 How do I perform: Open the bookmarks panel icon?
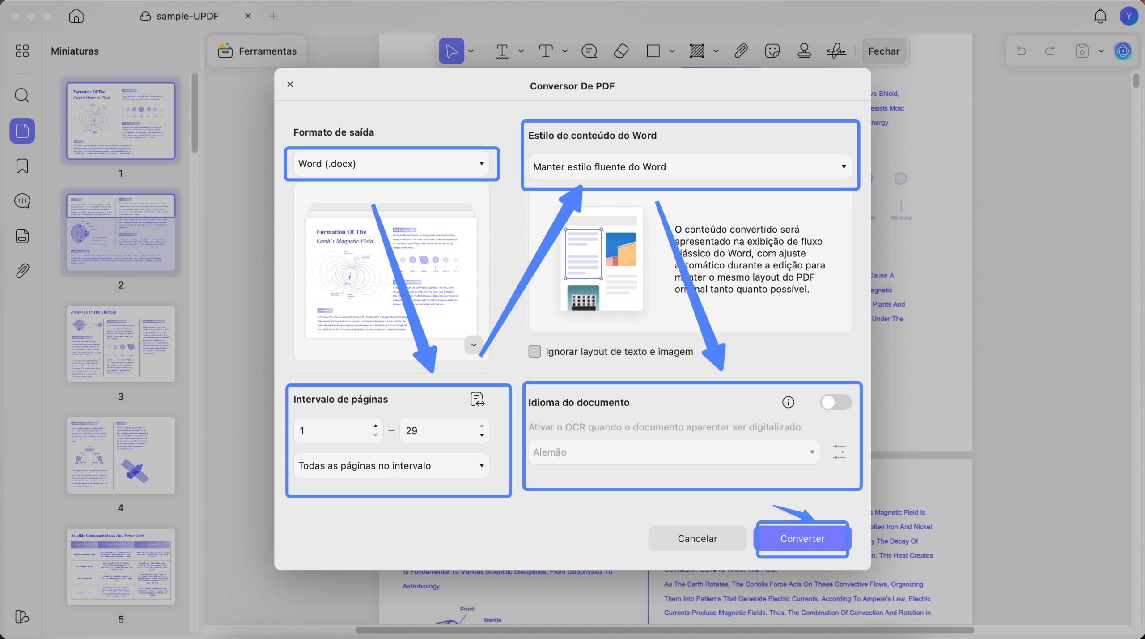(x=22, y=166)
